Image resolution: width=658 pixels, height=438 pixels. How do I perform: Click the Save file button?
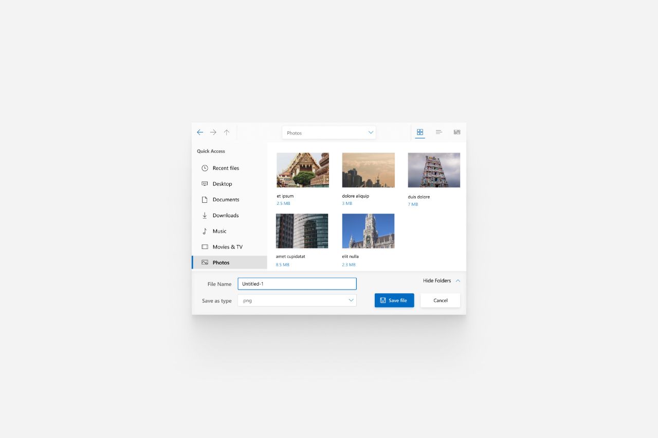[x=394, y=300]
